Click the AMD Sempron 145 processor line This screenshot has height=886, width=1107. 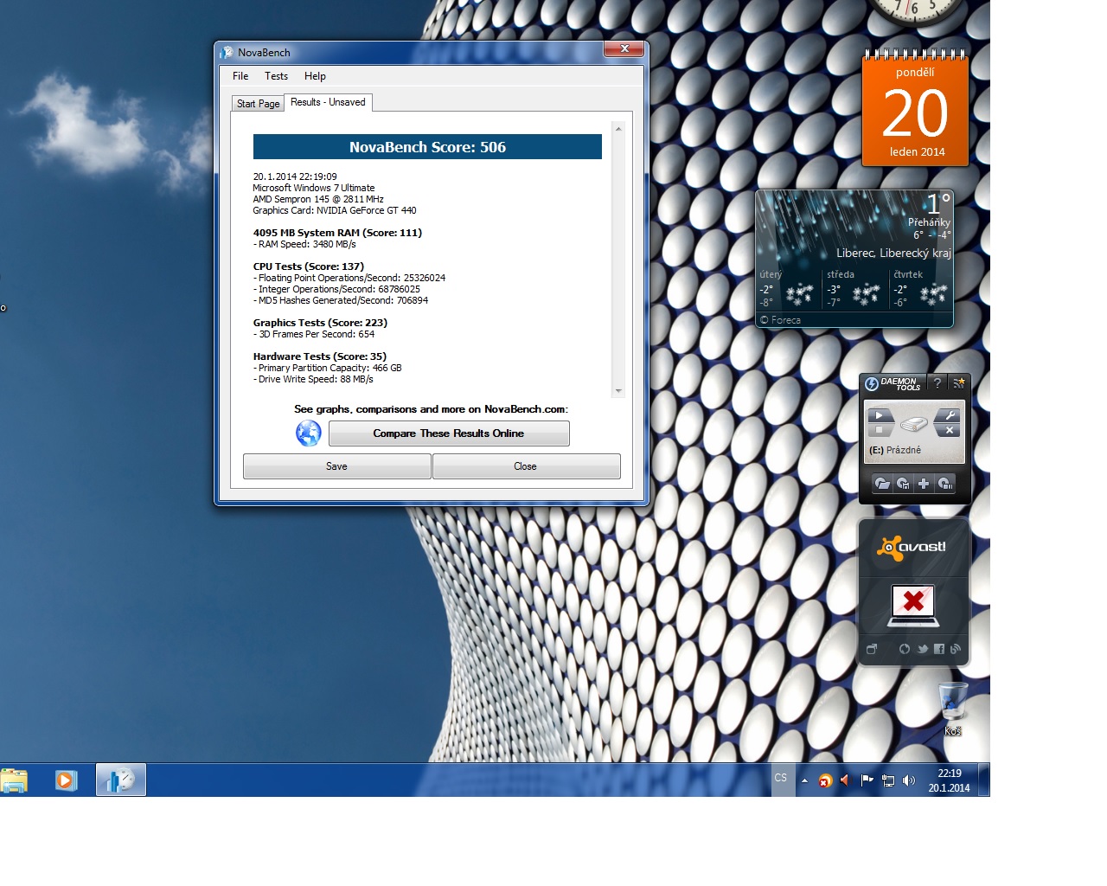pos(318,199)
